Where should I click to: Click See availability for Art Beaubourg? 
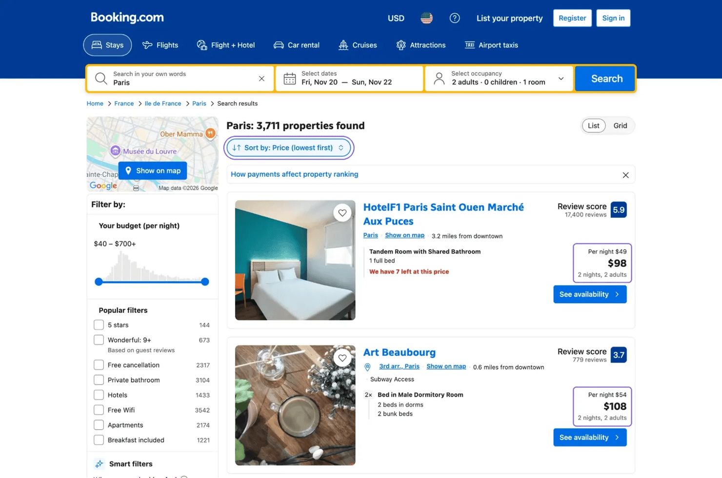point(590,438)
